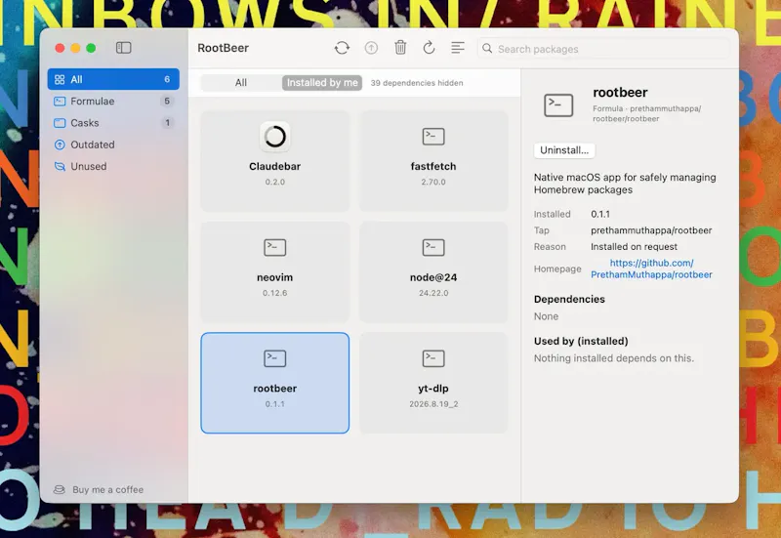This screenshot has width=781, height=538.
Task: Click the Installed on request reason value
Action: pos(634,247)
